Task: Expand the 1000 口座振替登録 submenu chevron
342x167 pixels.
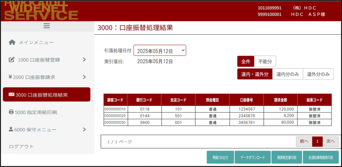Action: (84, 60)
